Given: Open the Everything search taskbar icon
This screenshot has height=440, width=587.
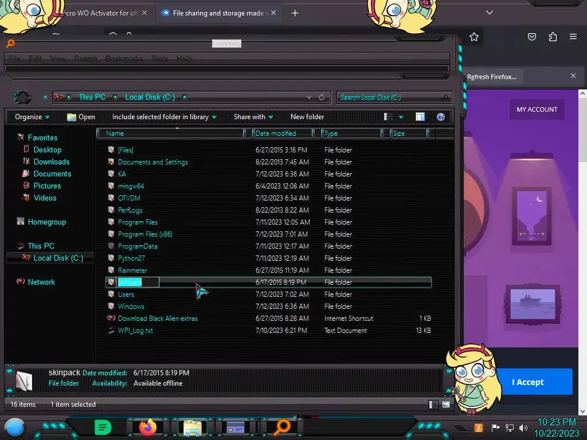Looking at the screenshot, I should coord(282,427).
